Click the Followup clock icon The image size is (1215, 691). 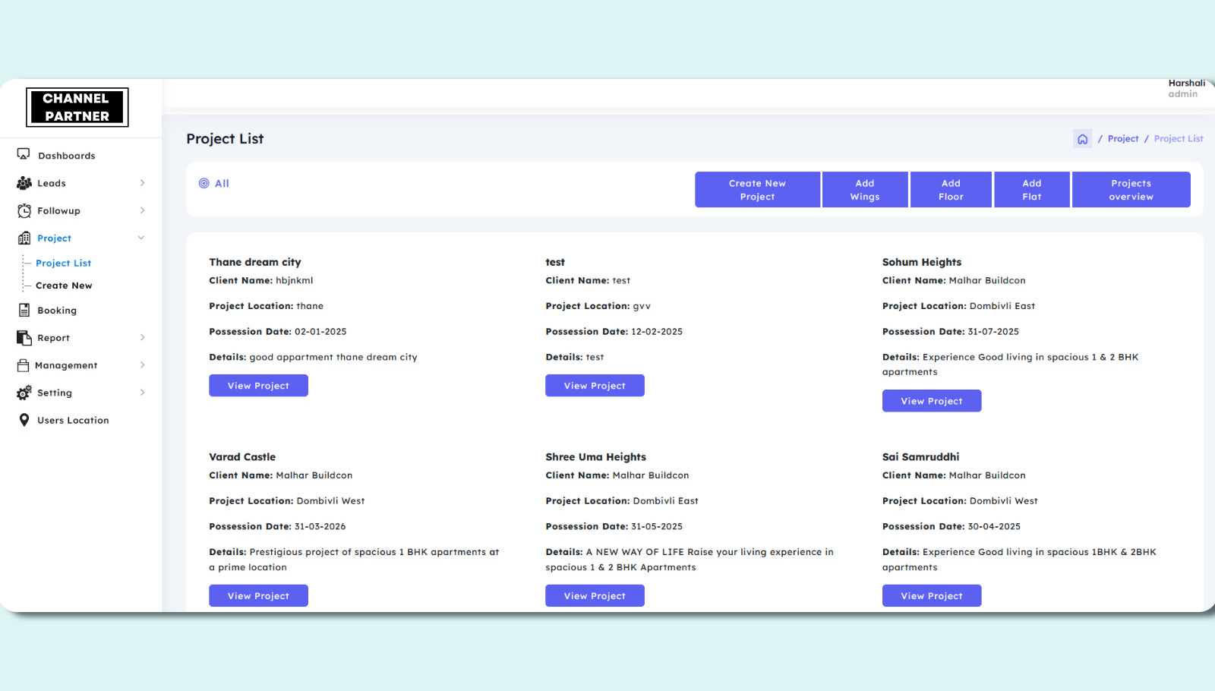tap(24, 211)
